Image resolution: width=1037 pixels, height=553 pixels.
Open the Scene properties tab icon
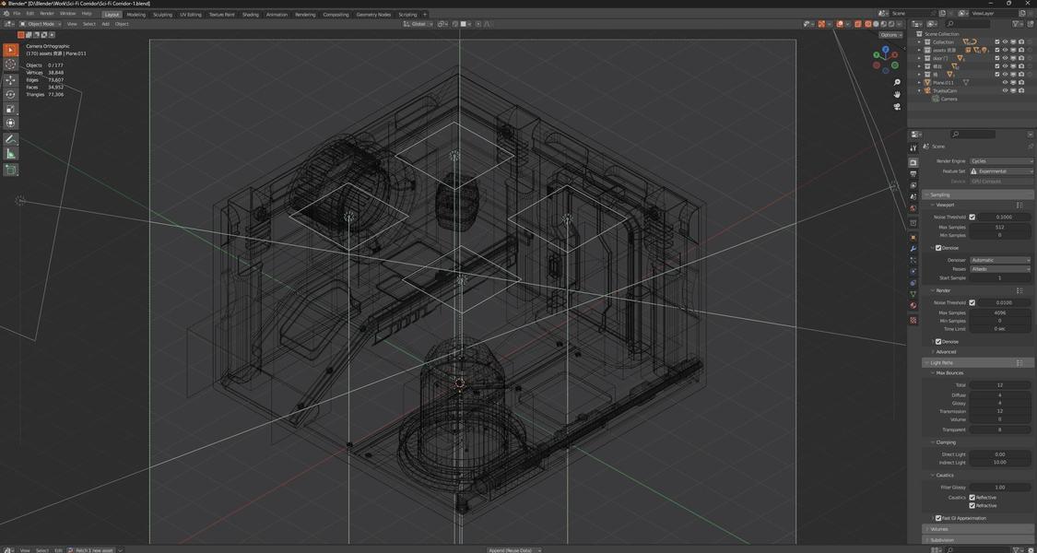tap(913, 196)
